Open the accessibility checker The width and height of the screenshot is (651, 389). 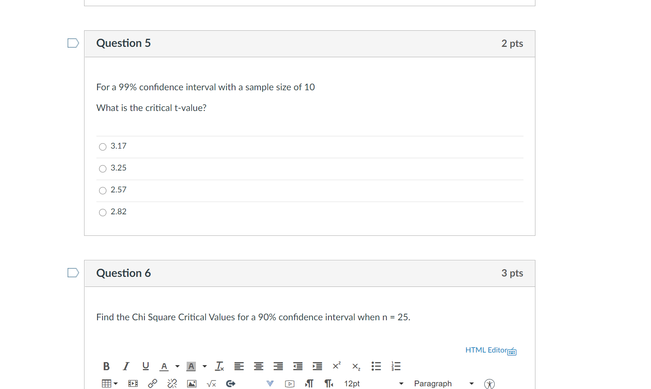click(489, 384)
